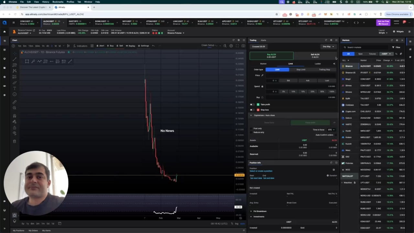Click the chart screenshot camera icon
This screenshot has width=414, height=233.
[x=244, y=46]
